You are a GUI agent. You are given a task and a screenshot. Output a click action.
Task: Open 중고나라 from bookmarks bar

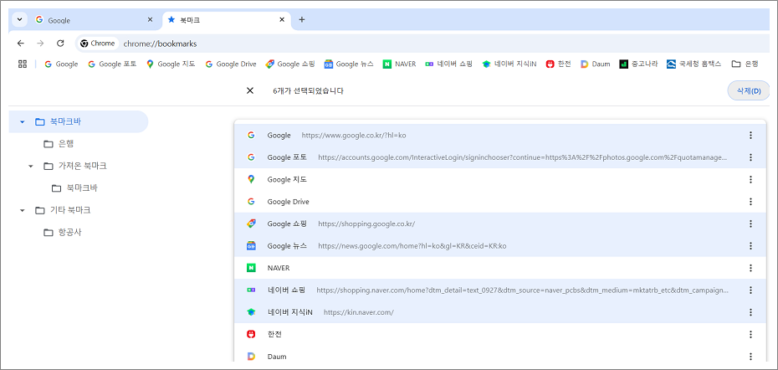[x=638, y=64]
